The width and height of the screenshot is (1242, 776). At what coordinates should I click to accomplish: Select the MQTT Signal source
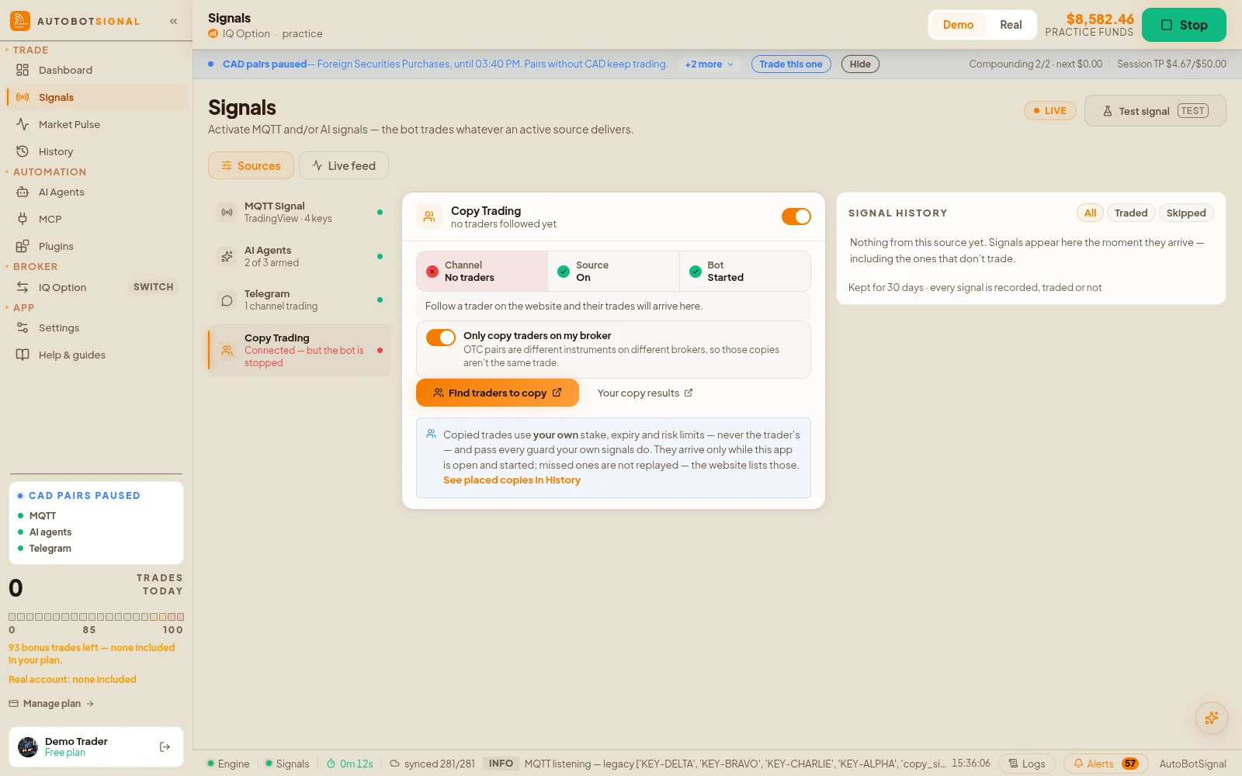(300, 212)
